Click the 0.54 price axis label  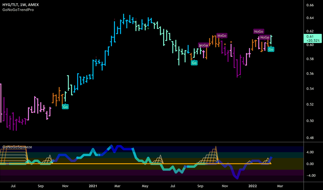[x=310, y=89]
